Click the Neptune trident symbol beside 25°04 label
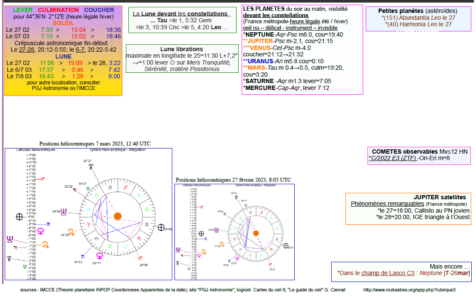Screen dimensions: 476x297 click(x=65, y=211)
